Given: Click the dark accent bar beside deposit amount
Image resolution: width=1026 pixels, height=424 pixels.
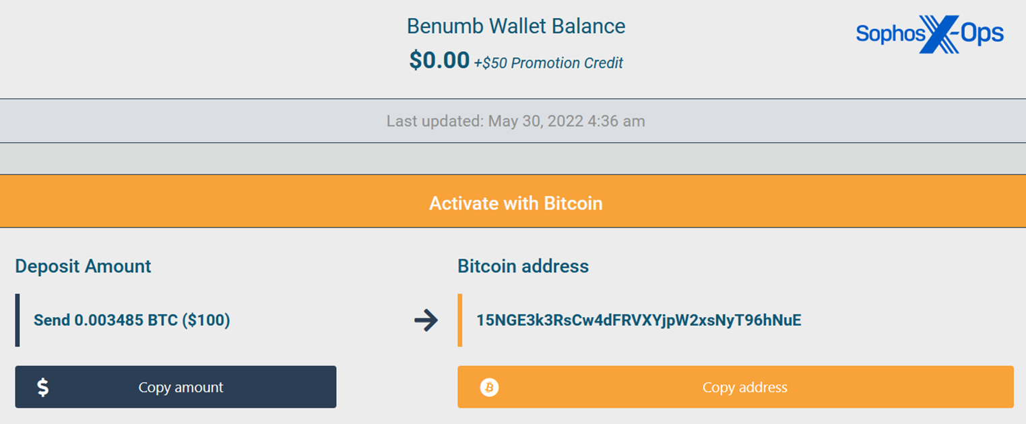Looking at the screenshot, I should click(18, 320).
